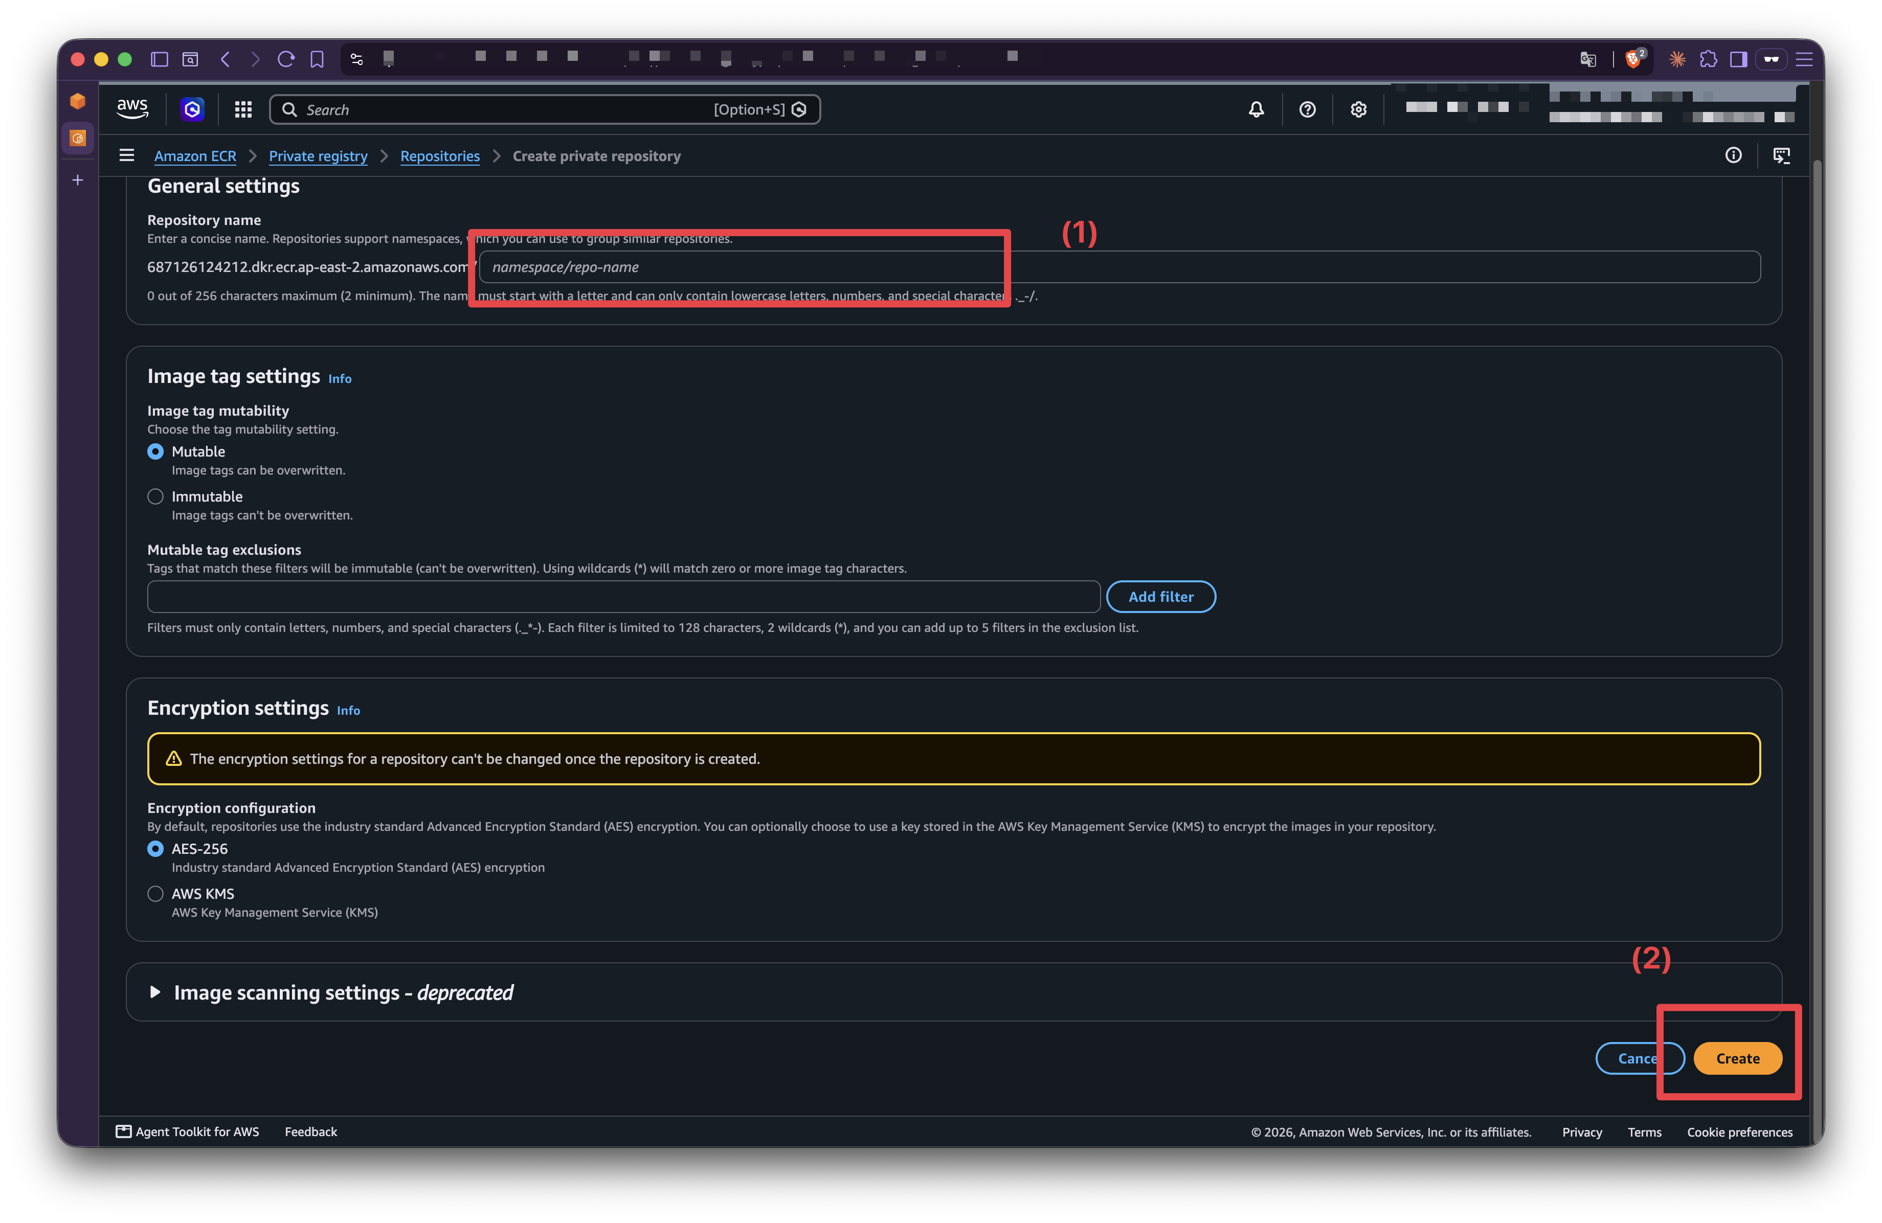
Task: Open the orange starburst extension
Action: click(1677, 59)
